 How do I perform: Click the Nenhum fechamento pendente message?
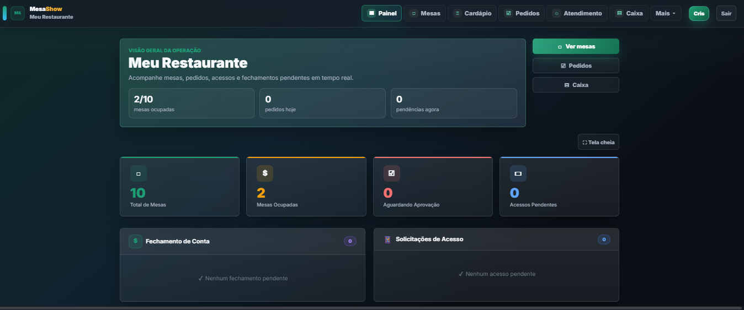(242, 279)
